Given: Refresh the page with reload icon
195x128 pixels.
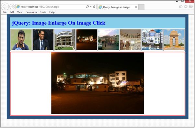Looking at the screenshot, I should click(94, 6).
